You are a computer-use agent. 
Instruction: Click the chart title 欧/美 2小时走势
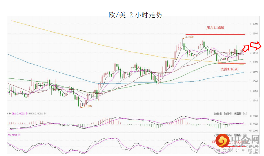coord(135,15)
